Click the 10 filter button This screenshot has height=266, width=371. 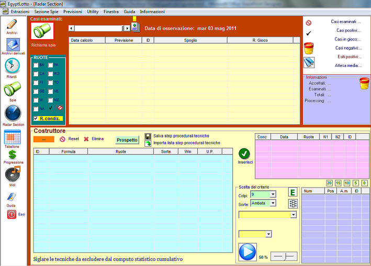(347, 183)
